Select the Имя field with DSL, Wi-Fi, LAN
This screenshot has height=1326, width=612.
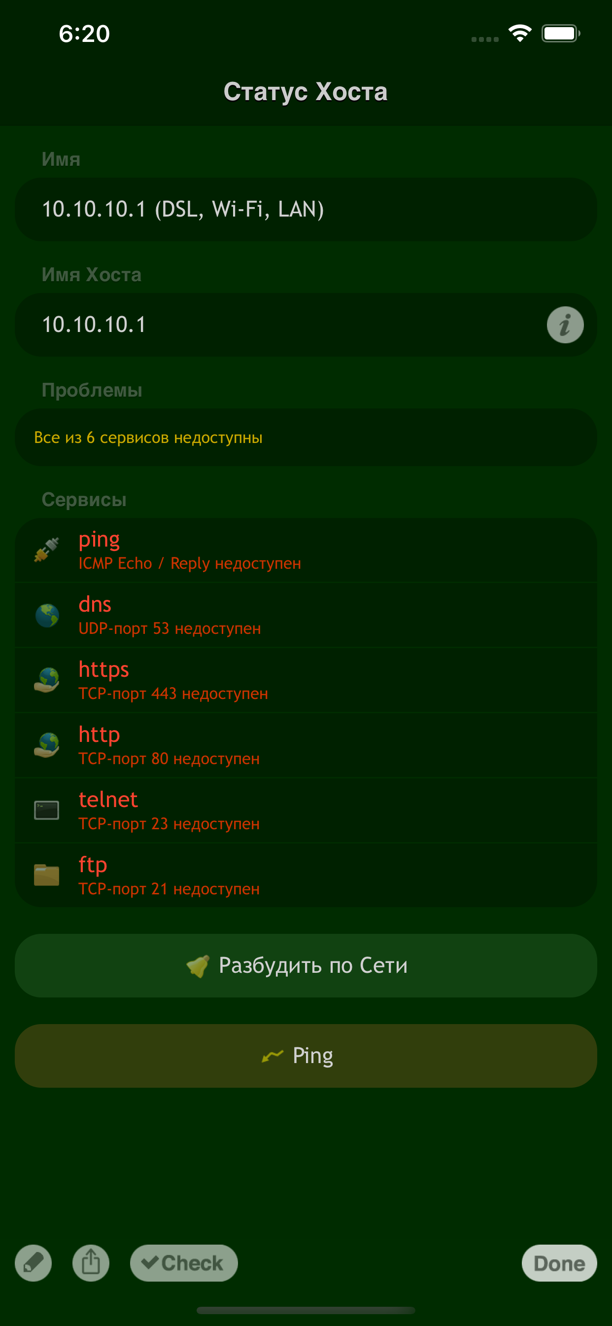coord(306,210)
